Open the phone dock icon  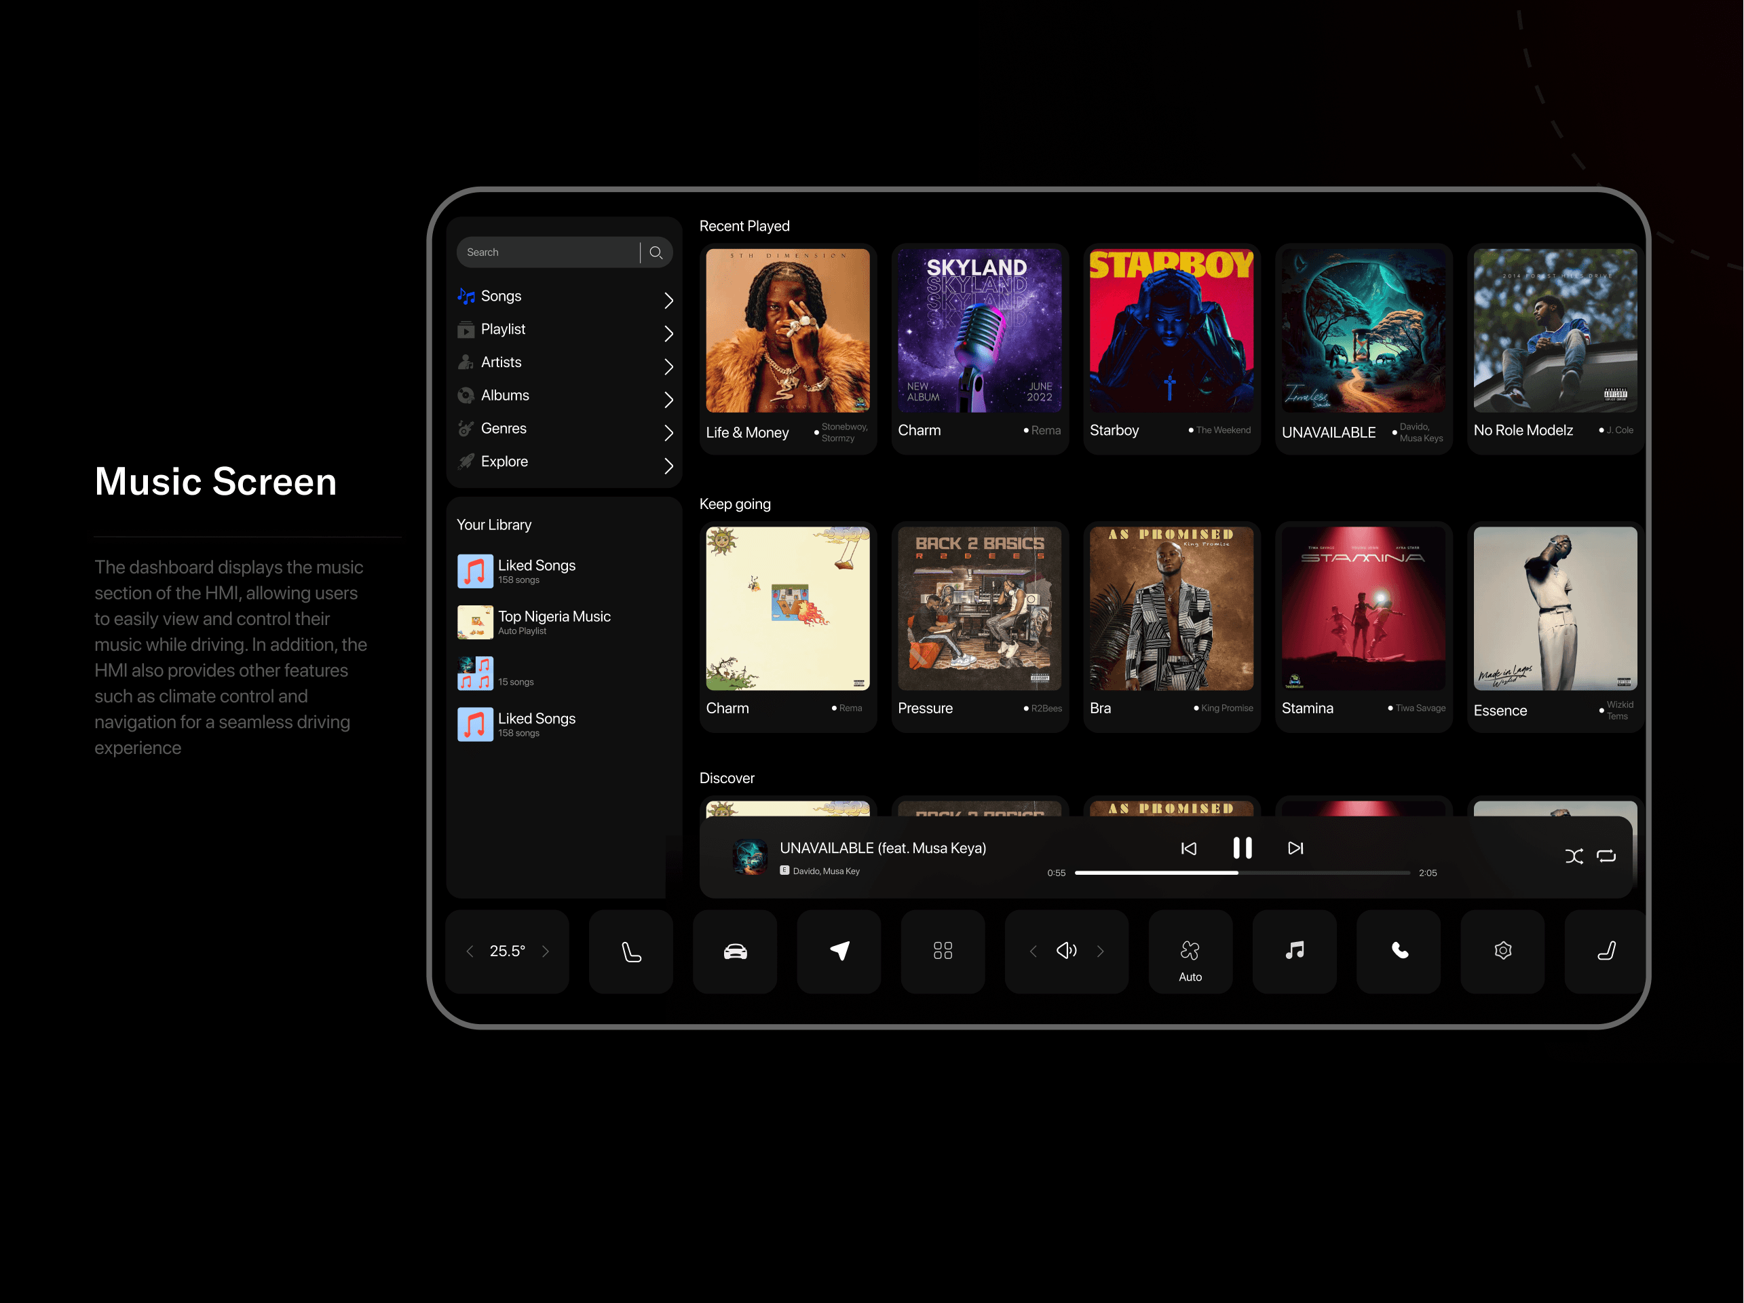(1399, 951)
